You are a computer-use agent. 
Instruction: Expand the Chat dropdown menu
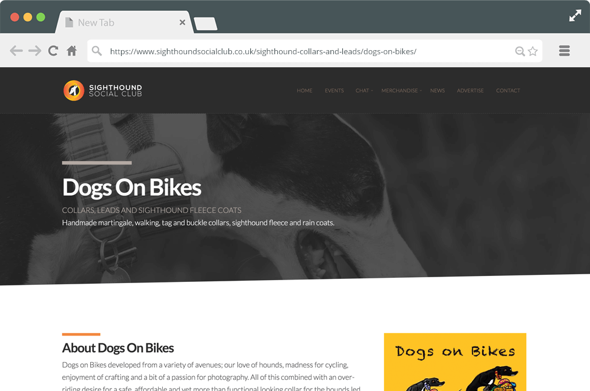pyautogui.click(x=364, y=91)
